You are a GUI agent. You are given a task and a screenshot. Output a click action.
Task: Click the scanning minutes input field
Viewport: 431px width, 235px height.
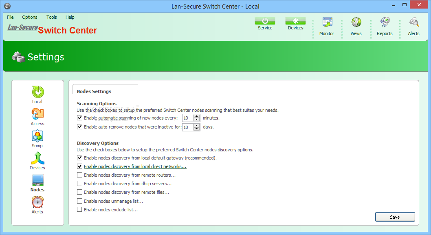point(188,118)
